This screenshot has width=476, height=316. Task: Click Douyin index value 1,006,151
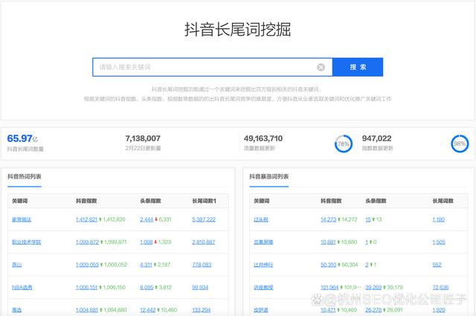pyautogui.click(x=86, y=287)
